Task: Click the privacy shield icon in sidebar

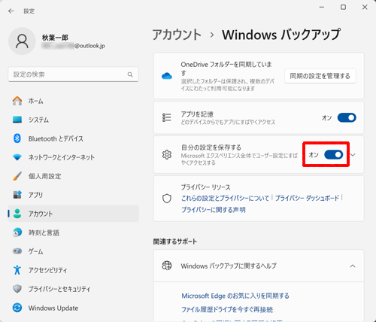Action: tap(17, 289)
